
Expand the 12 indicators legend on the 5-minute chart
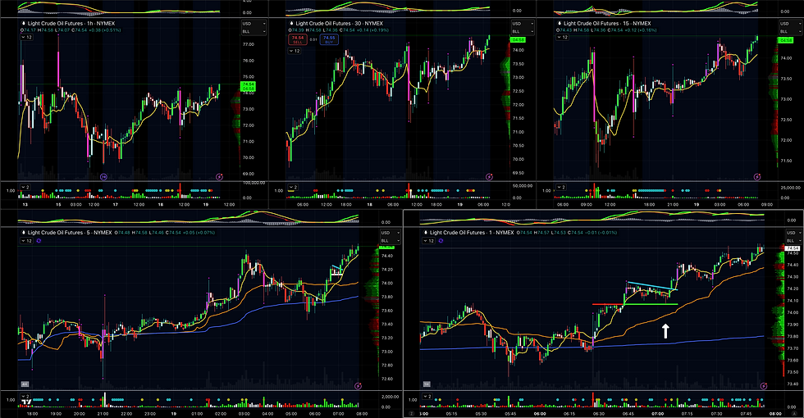click(26, 241)
